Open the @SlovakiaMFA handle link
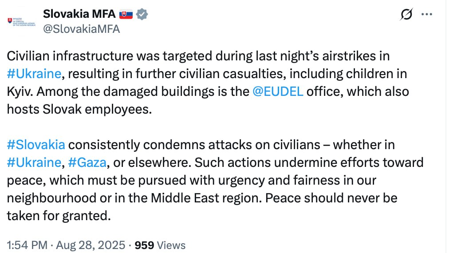 81,29
